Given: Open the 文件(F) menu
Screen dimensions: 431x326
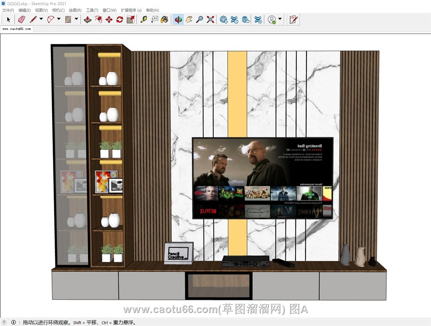Looking at the screenshot, I should click(x=8, y=10).
